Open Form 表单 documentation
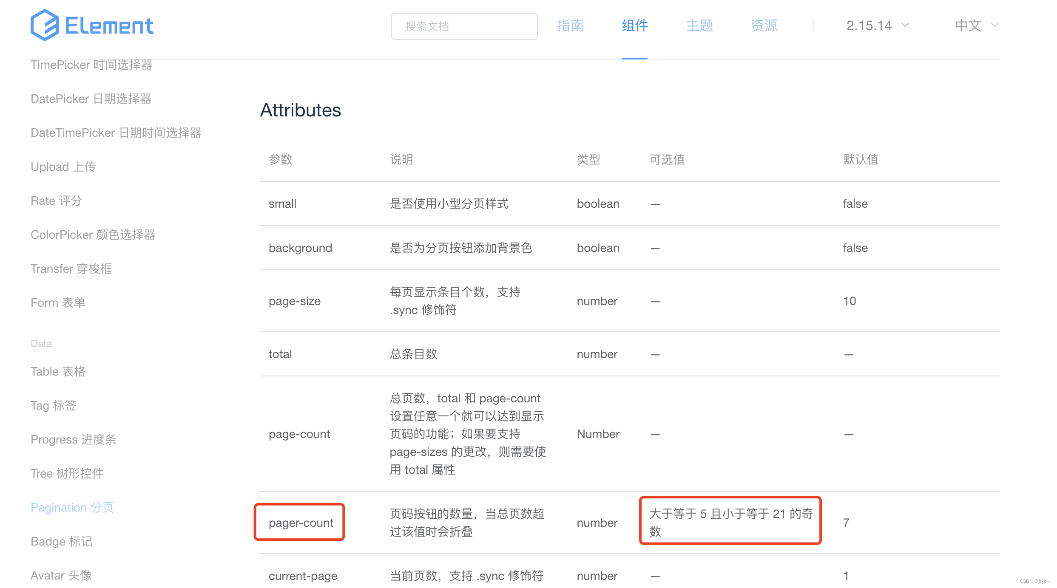Image resolution: width=1057 pixels, height=588 pixels. coord(57,302)
